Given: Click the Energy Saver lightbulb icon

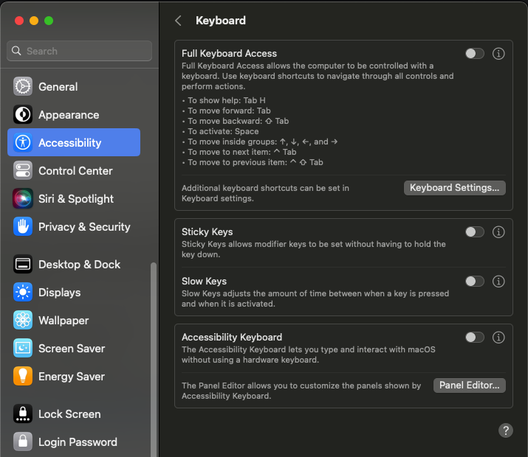Looking at the screenshot, I should [x=23, y=376].
